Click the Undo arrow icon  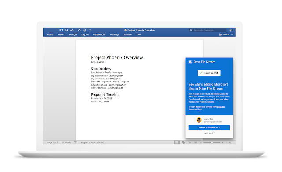pyautogui.click(x=72, y=30)
